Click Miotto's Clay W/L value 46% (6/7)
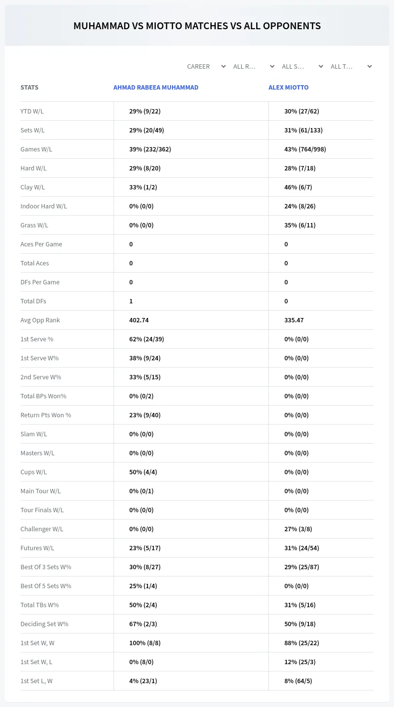The height and width of the screenshot is (707, 394). [298, 187]
